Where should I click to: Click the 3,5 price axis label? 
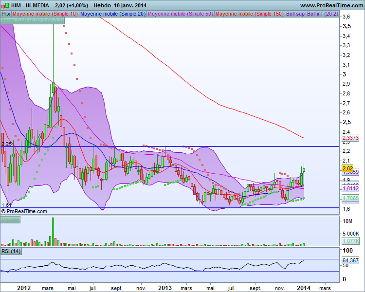pyautogui.click(x=347, y=26)
